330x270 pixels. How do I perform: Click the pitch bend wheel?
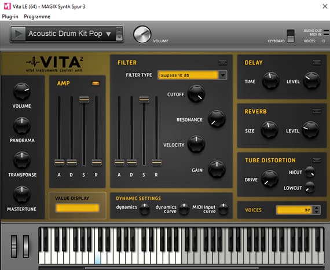14,246
